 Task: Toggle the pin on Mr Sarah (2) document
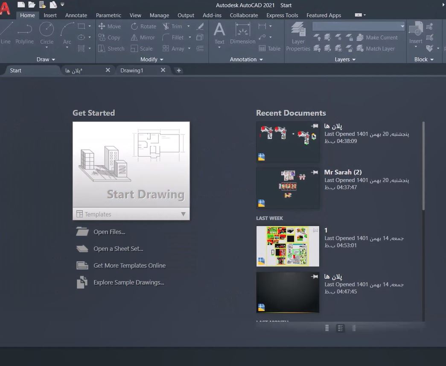click(315, 172)
